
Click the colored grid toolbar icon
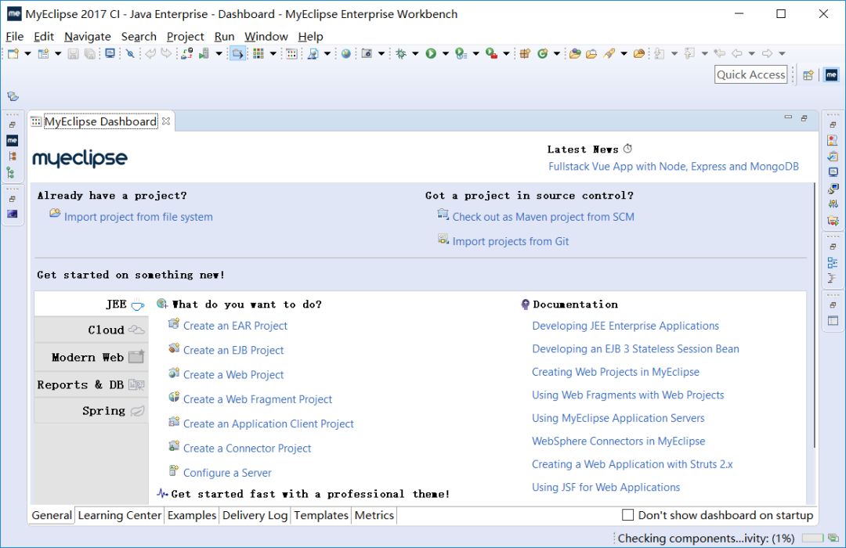click(x=258, y=53)
